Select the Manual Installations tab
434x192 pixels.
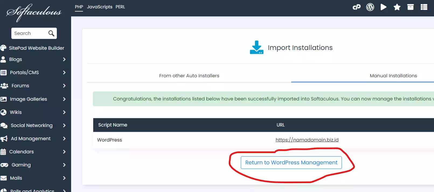point(393,76)
